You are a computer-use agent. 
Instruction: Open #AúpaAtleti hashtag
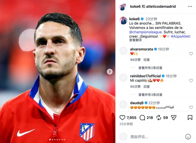coord(181,36)
